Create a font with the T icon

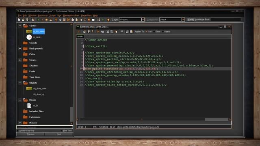click(81, 20)
